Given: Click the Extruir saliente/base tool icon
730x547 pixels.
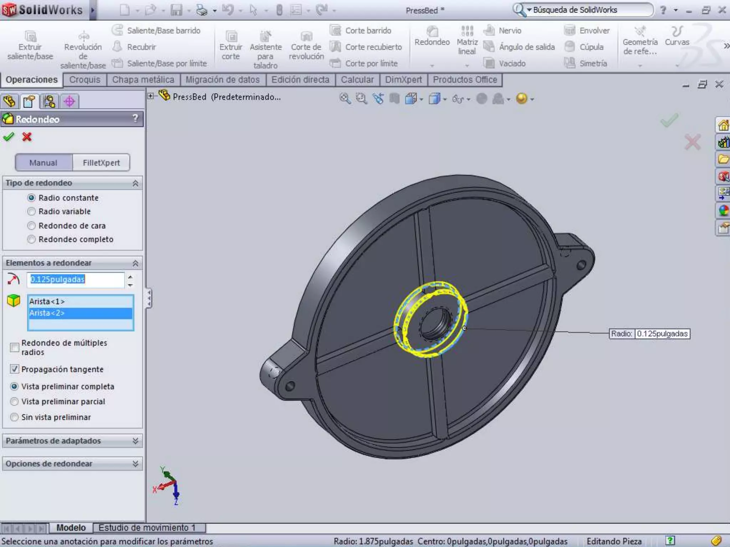Looking at the screenshot, I should point(30,36).
